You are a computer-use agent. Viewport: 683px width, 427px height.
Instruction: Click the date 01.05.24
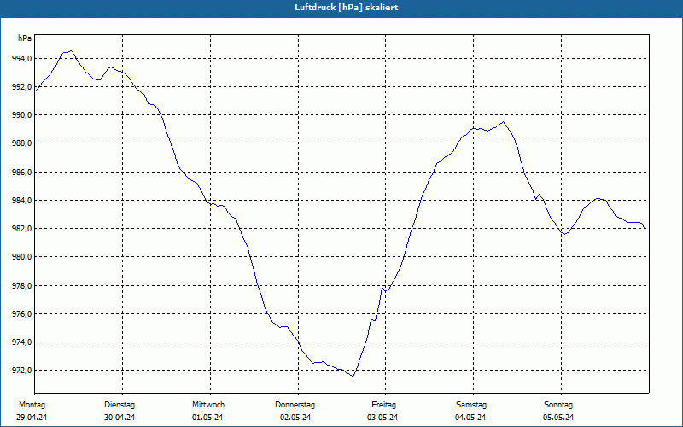[207, 418]
